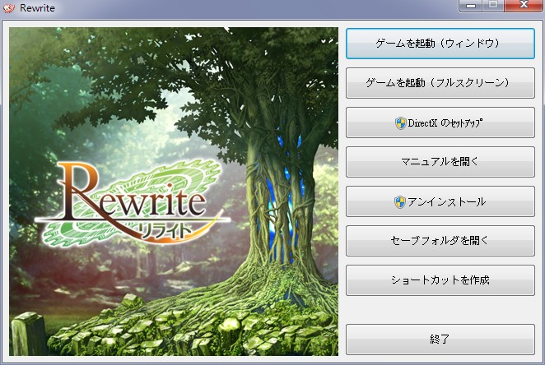This screenshot has height=365, width=545.
Task: Open save folder セーブフォルダを開く
Action: tap(440, 241)
